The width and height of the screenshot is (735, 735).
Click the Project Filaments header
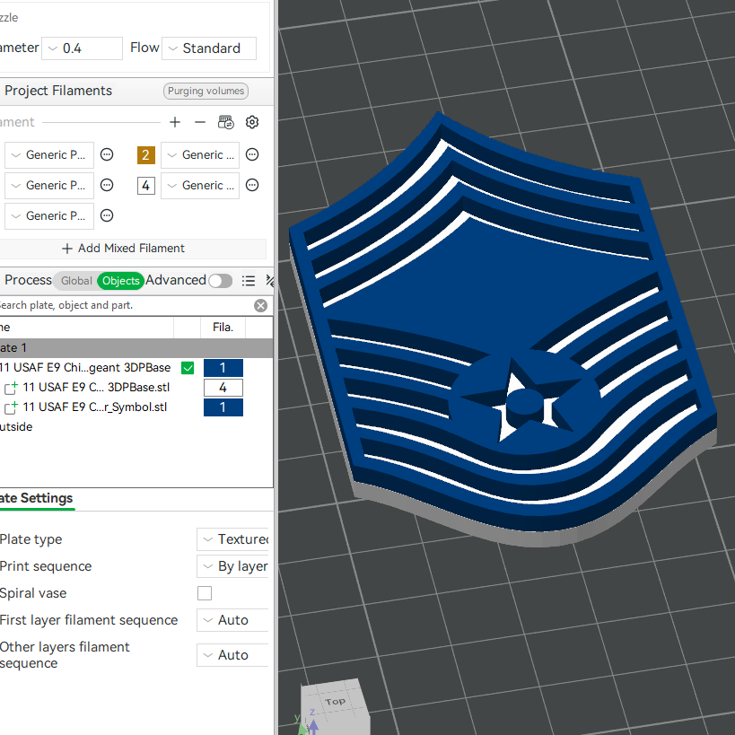pyautogui.click(x=58, y=91)
